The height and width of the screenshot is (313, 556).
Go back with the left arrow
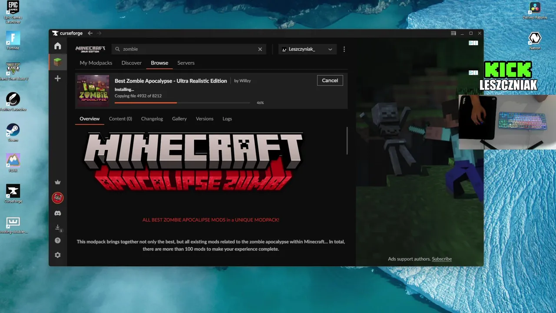(x=90, y=33)
